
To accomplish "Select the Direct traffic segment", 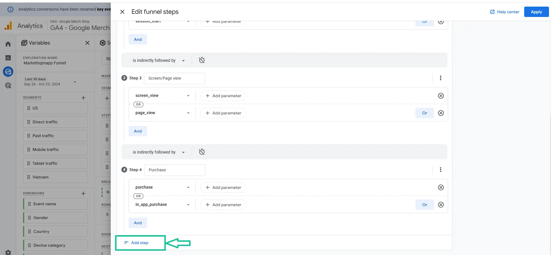I will pyautogui.click(x=55, y=122).
